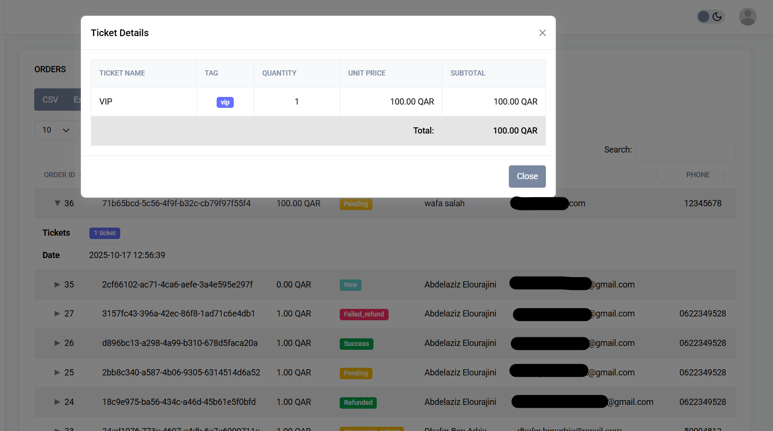Open the page size dropdown showing 10
Image resolution: width=773 pixels, height=431 pixels.
pyautogui.click(x=56, y=130)
